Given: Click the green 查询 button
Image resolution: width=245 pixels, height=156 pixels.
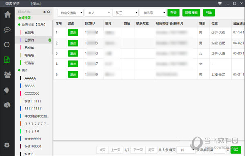Looking at the screenshot, I should [x=174, y=13].
